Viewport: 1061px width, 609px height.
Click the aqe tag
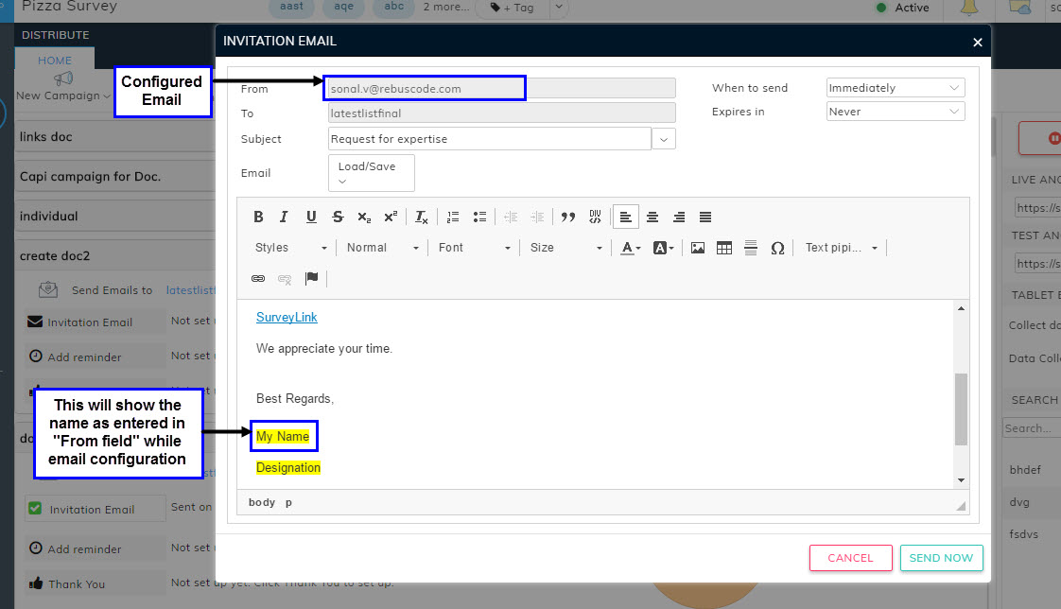point(344,7)
